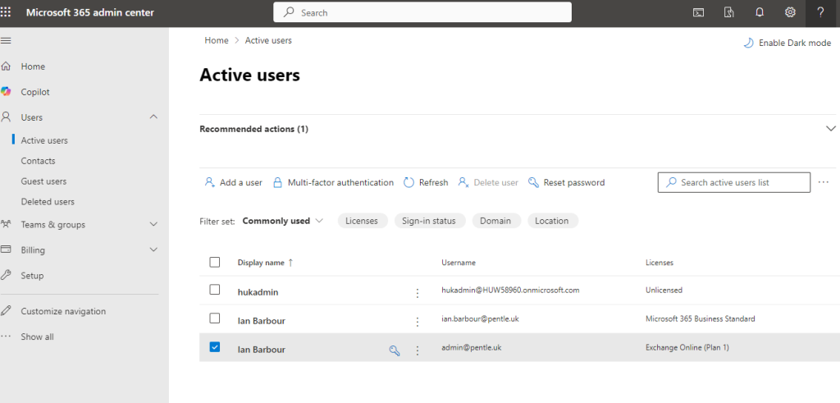Go to Active users in sidebar
840x403 pixels.
[44, 140]
